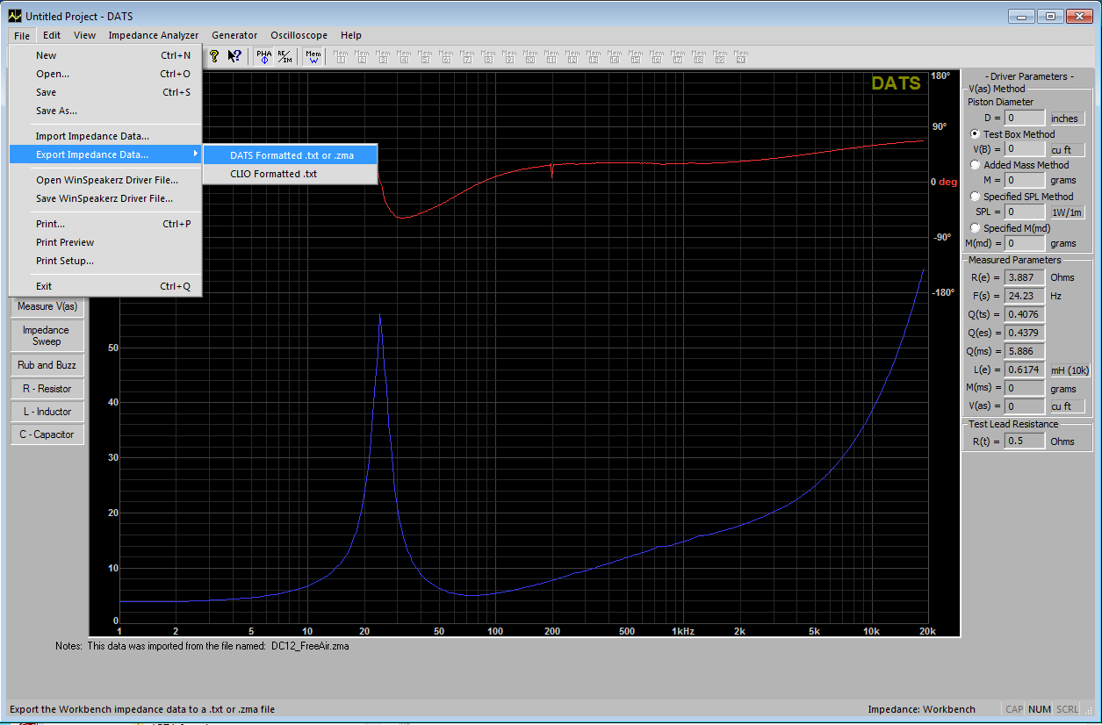Click the 'Impedance: Workbench' status bar text
1102x725 pixels.
921,709
